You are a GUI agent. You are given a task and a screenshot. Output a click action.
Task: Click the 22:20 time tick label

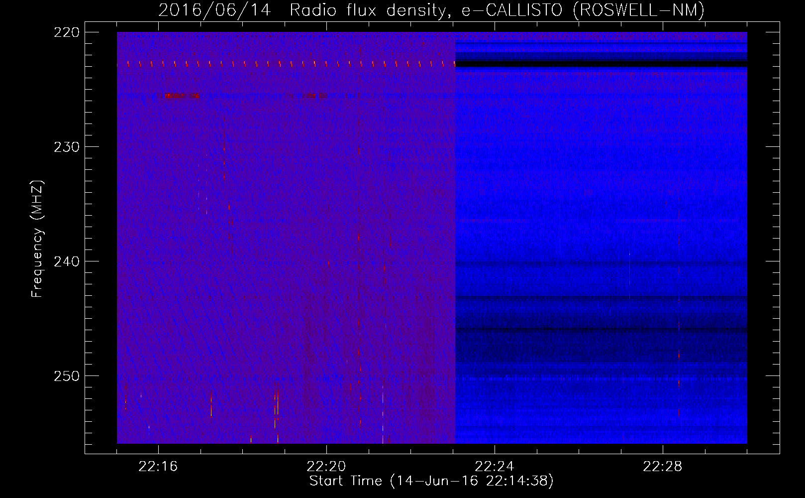coord(326,466)
